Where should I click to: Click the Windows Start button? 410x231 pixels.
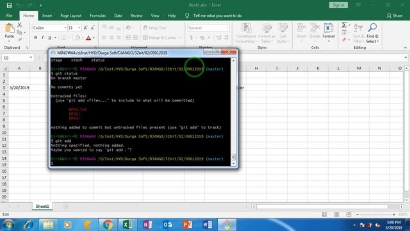click(8, 225)
